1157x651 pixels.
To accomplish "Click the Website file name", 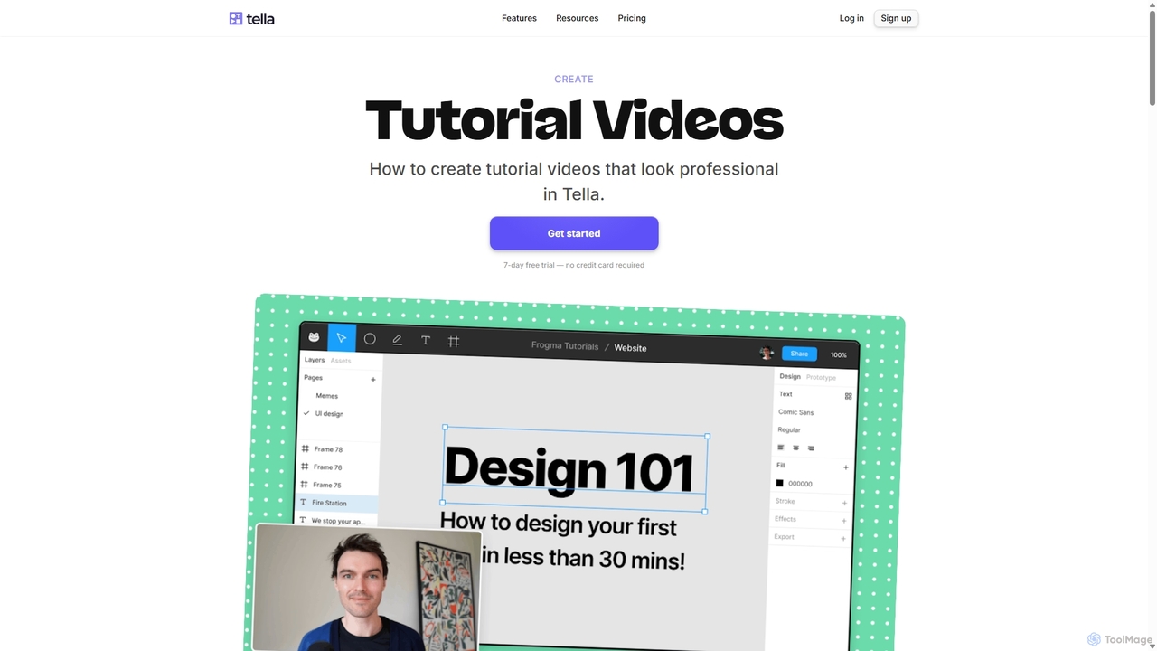I will click(x=630, y=348).
